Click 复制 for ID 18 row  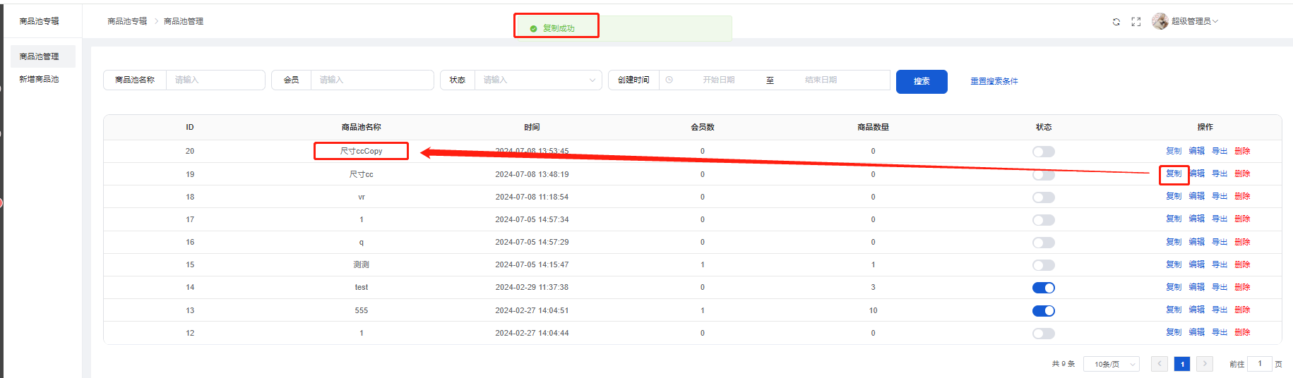pyautogui.click(x=1174, y=196)
